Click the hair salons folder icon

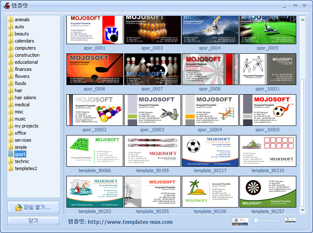[10, 98]
